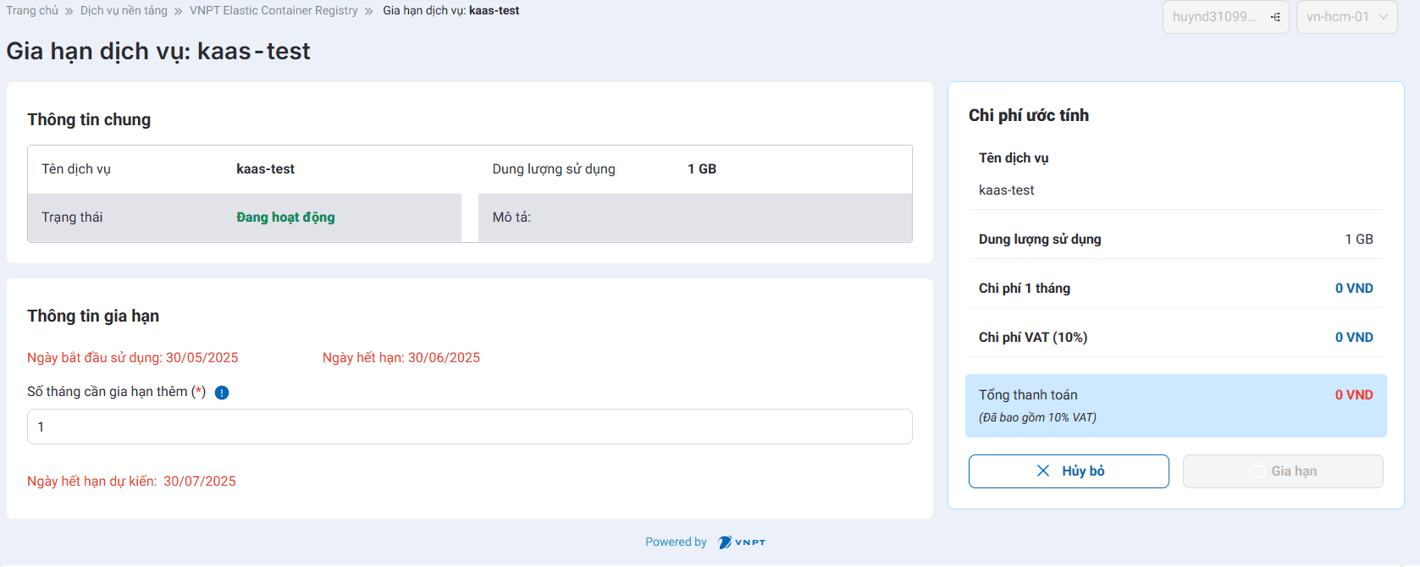Navigate to VNPT Elastic Container Registry breadcrumb
Viewport: 1420px width, 567px height.
coord(274,11)
